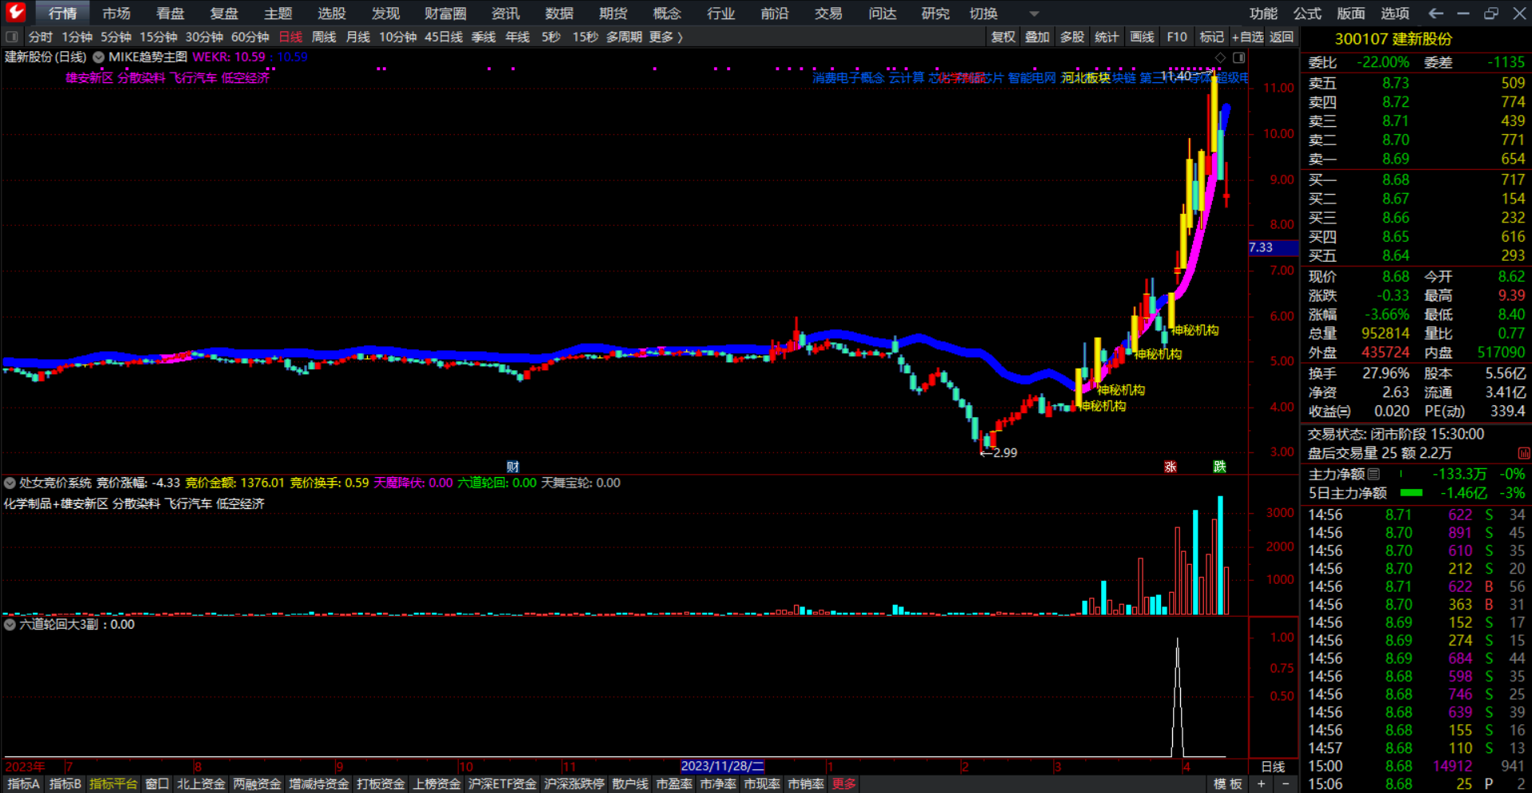Viewport: 1532px width, 793px height.
Task: Open 六道轮回大3副 indicator dropdown arrow
Action: pos(10,624)
